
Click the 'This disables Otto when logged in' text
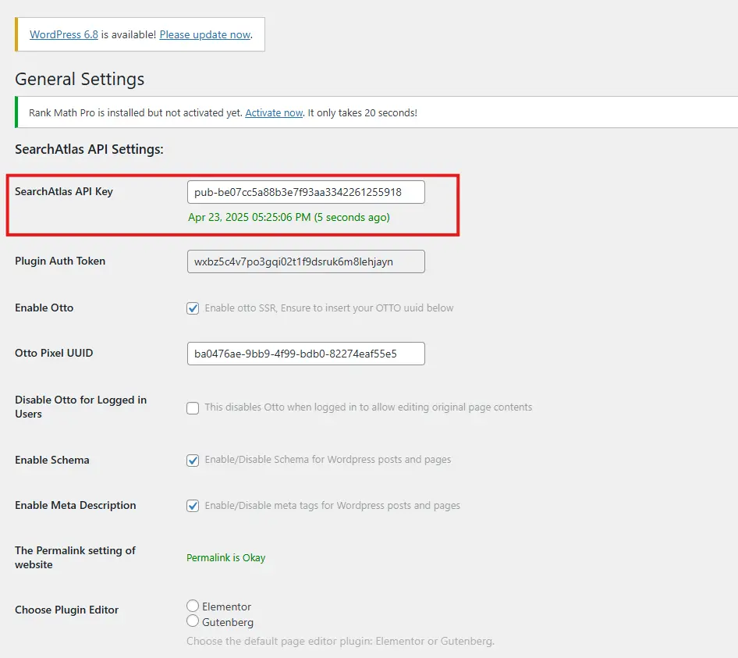click(368, 407)
